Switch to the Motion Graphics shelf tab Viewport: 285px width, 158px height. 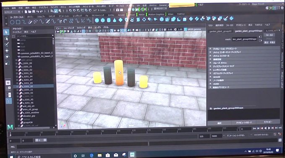[156, 14]
